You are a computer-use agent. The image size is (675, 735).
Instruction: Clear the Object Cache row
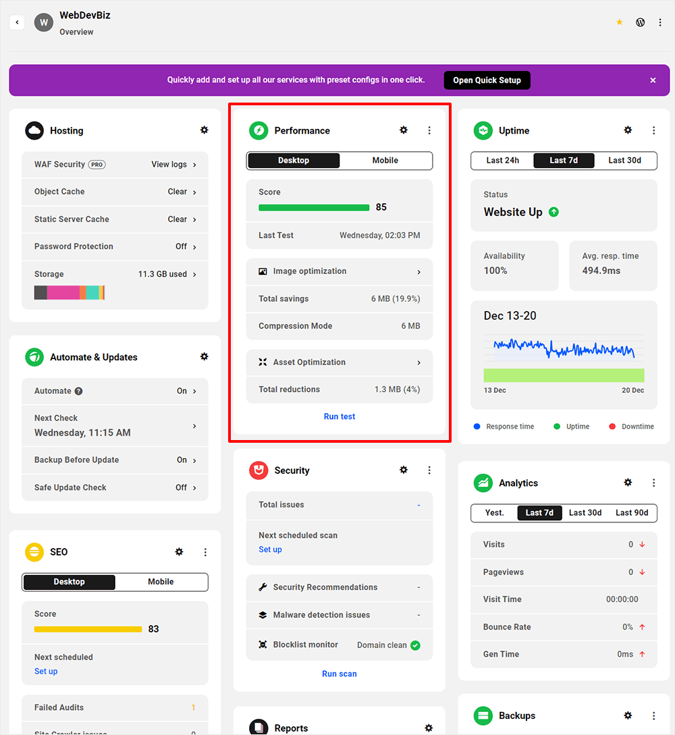tap(115, 192)
